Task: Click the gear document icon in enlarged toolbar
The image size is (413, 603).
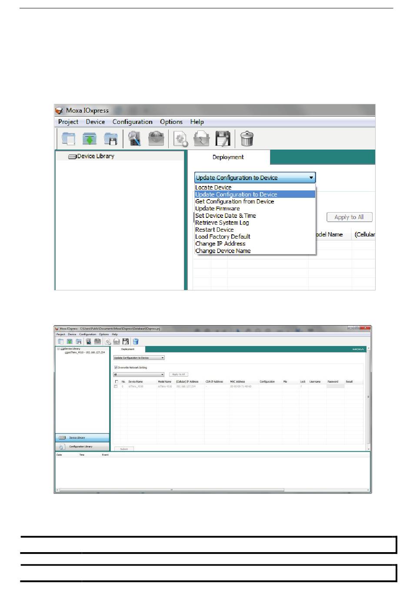Action: tap(180, 139)
